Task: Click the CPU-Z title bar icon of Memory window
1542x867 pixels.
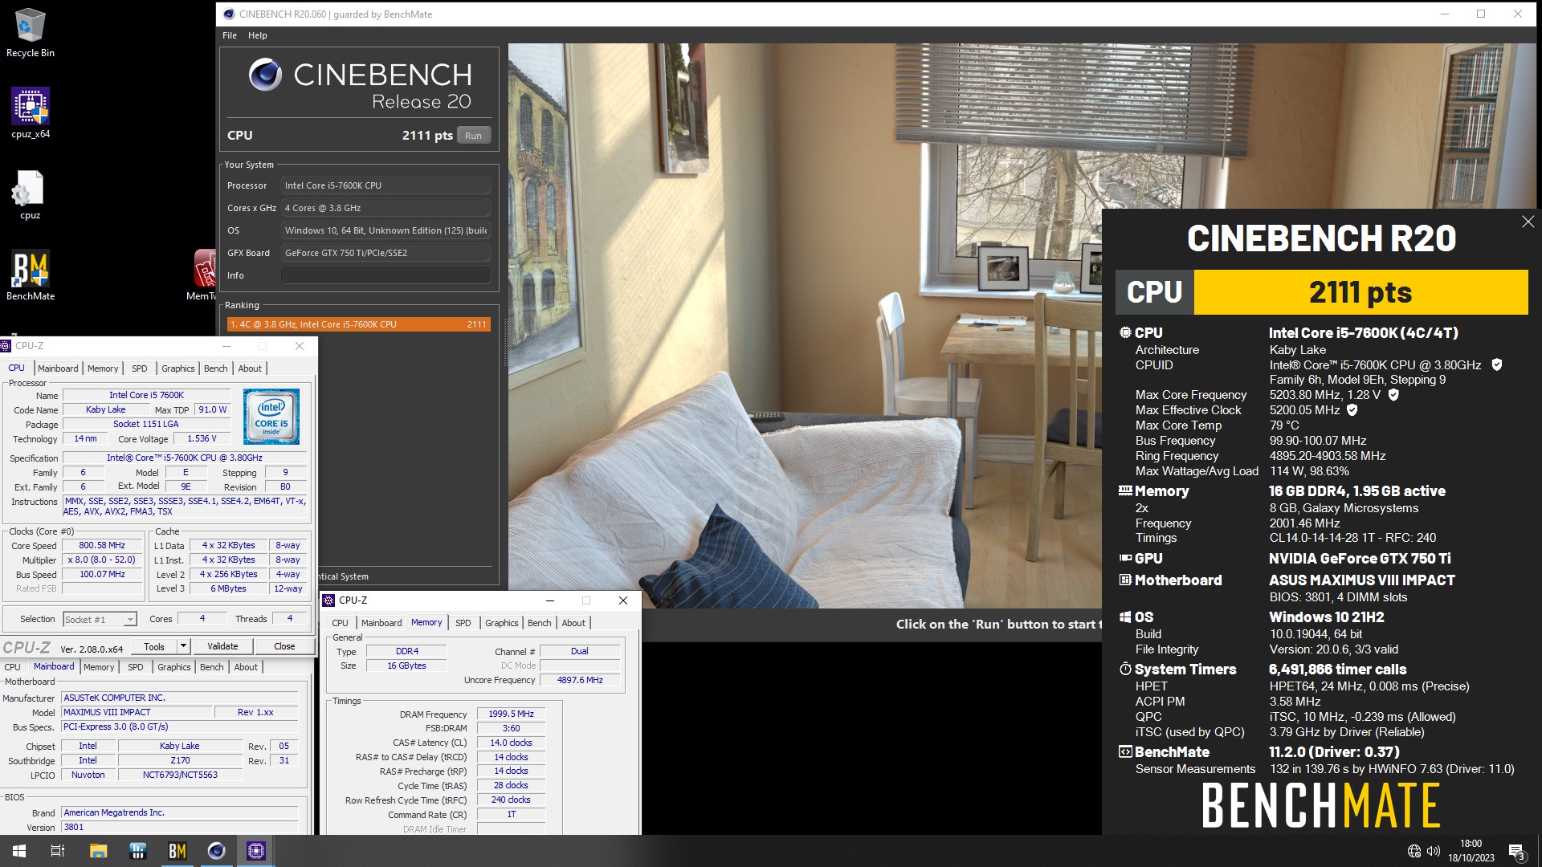Action: pyautogui.click(x=329, y=600)
